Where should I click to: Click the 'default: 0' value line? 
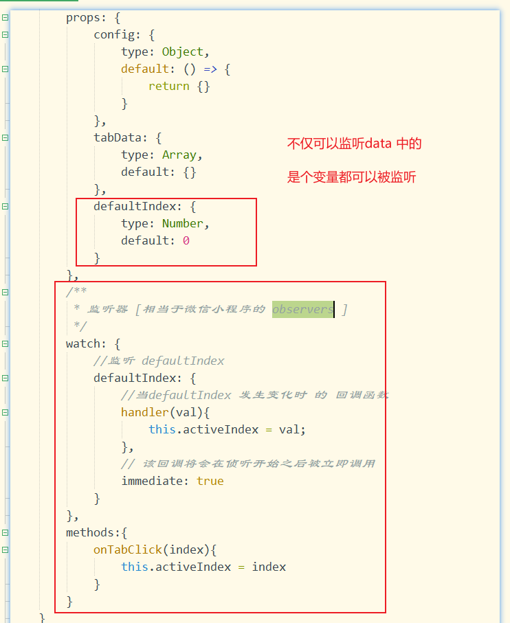155,241
